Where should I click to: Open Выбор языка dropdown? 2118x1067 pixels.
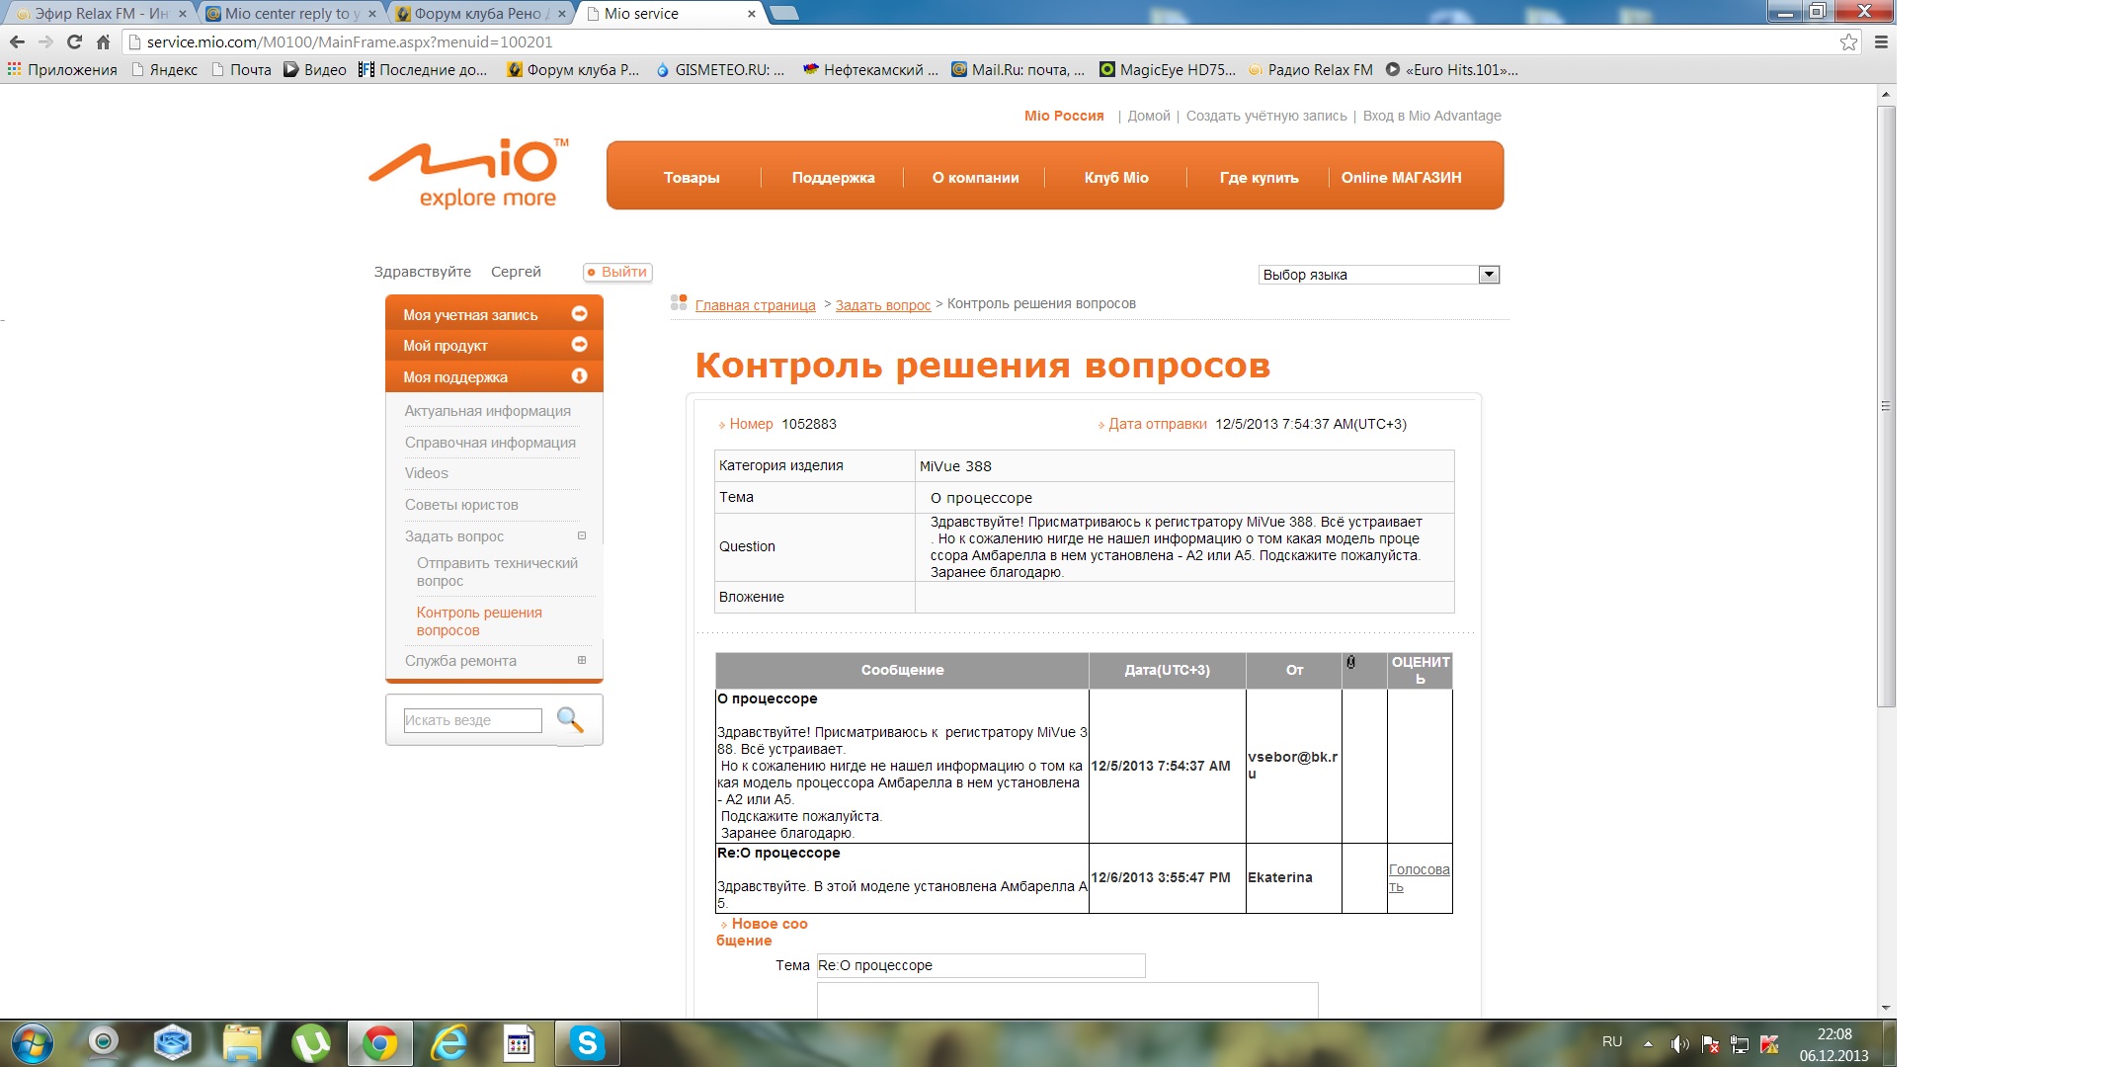click(1379, 275)
